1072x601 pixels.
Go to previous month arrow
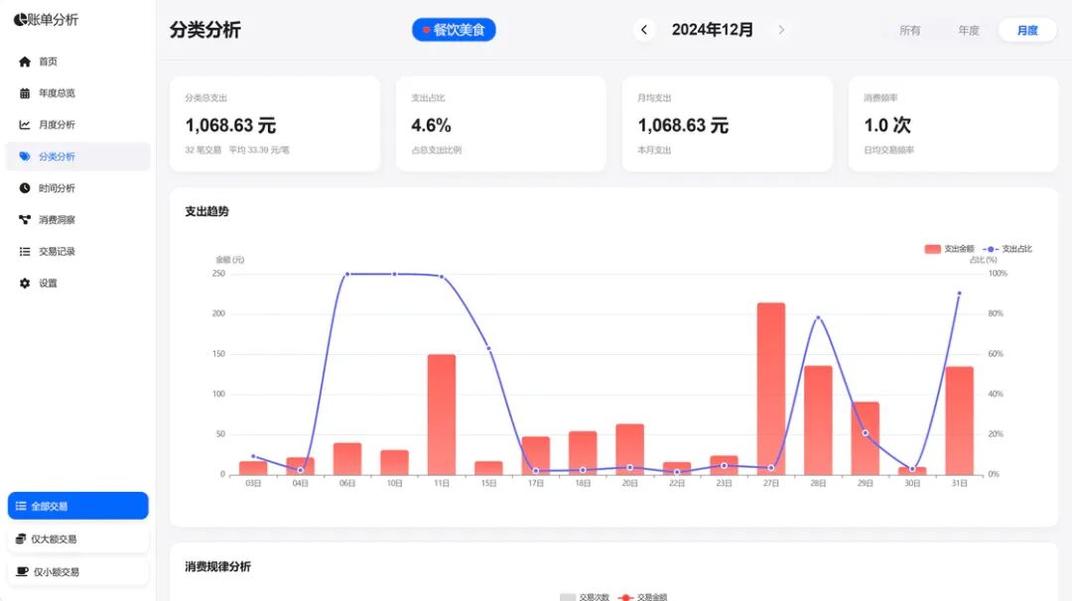[x=644, y=30]
